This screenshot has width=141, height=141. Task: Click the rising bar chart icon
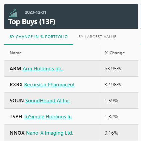[13, 13]
